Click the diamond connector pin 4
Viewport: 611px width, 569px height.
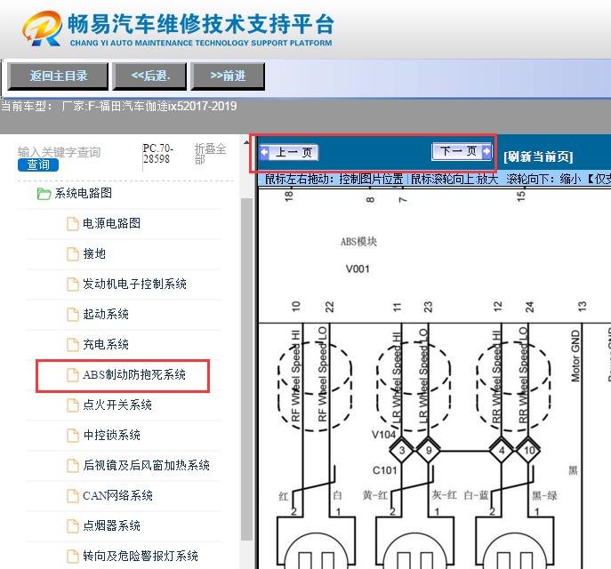[x=502, y=451]
